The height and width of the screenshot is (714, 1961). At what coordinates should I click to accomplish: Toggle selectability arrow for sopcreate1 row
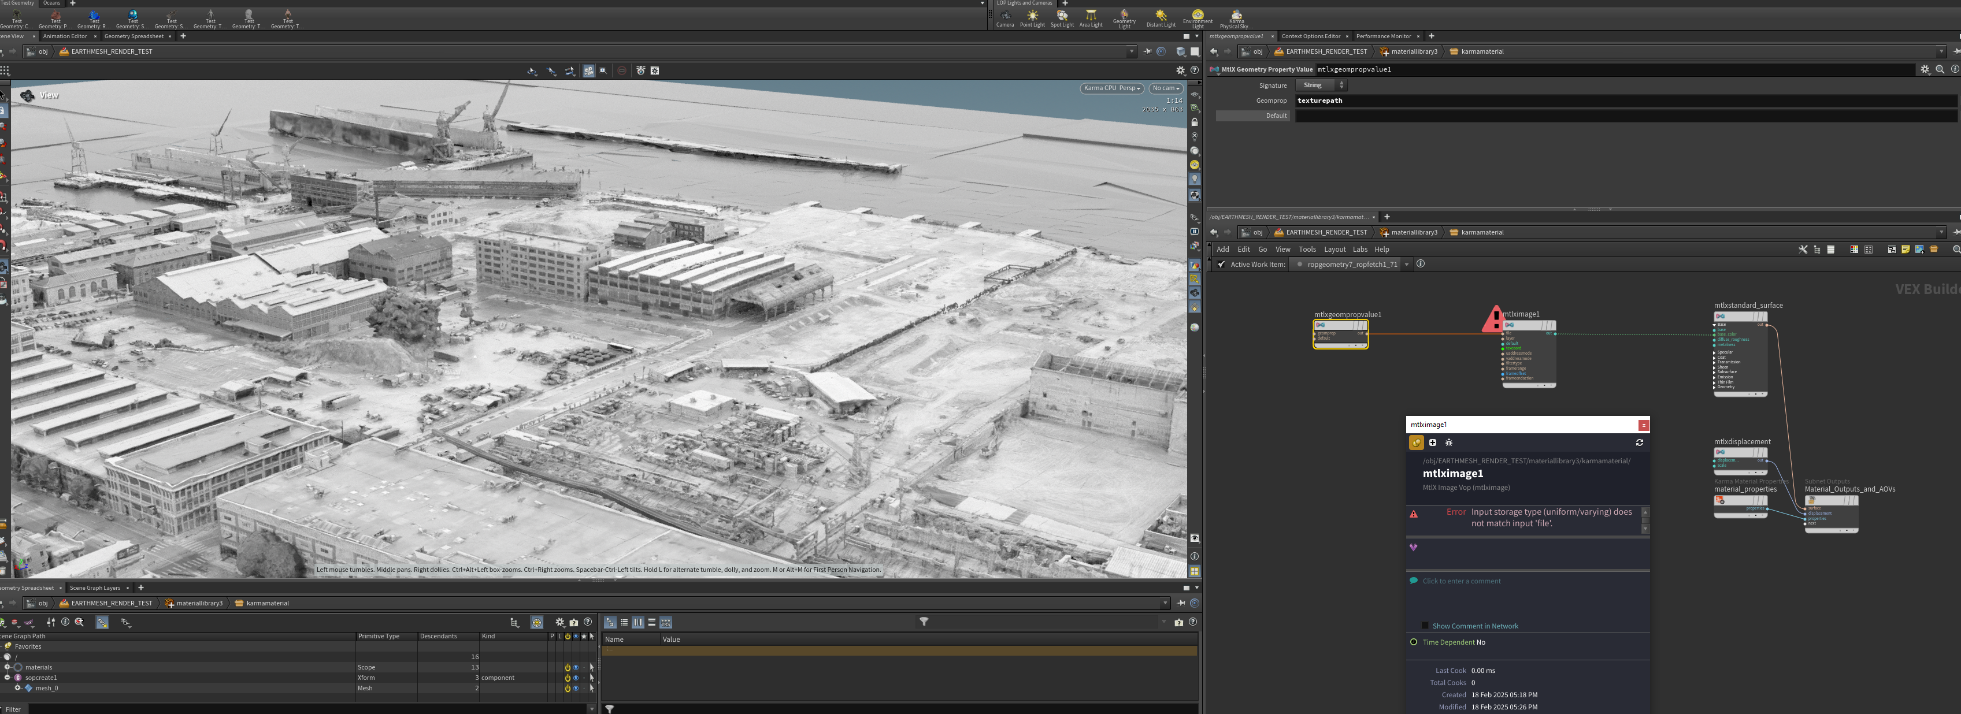(x=591, y=678)
